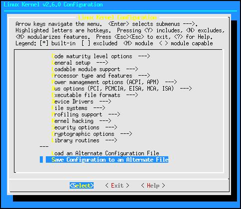Click the Help button
The height and width of the screenshot is (209, 241).
tap(153, 186)
